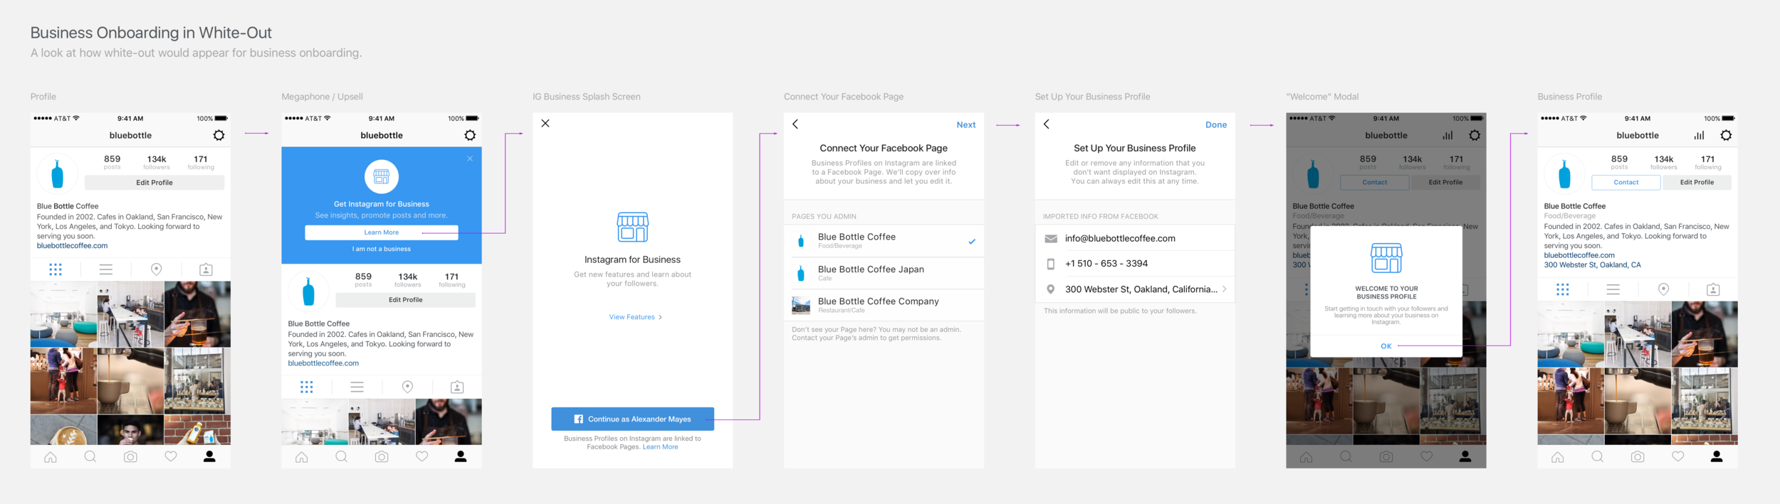Edit the info@bluebottlecoffee.com email row
The image size is (1780, 504).
1135,238
